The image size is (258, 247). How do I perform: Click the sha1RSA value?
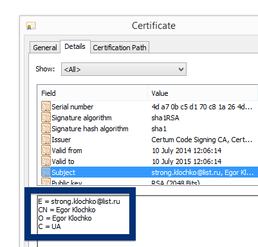(165, 118)
